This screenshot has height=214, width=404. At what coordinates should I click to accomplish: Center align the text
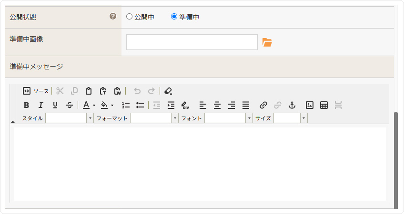(x=217, y=105)
